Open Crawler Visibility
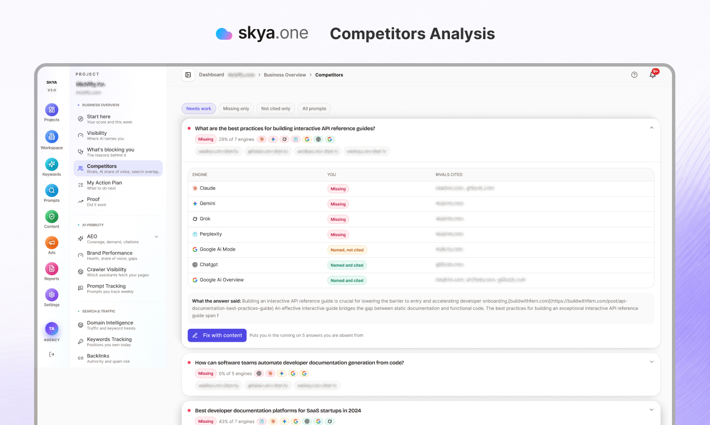The height and width of the screenshot is (425, 710). click(x=118, y=272)
